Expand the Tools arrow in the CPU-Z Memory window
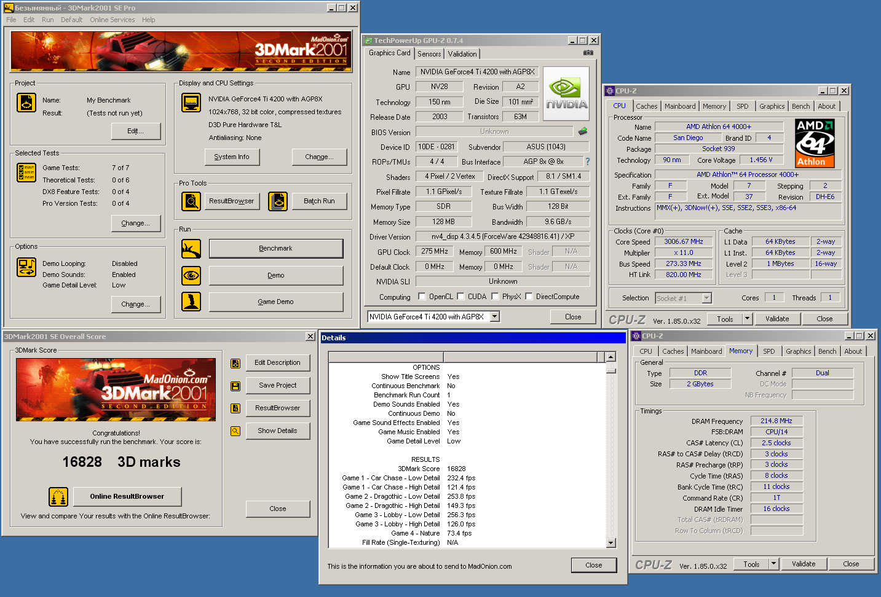 pos(774,564)
